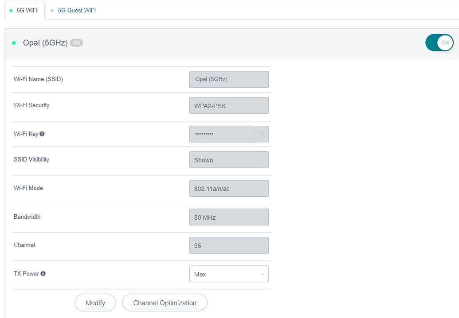Click the Modify button
Screen dimensions: 459x318
point(95,302)
